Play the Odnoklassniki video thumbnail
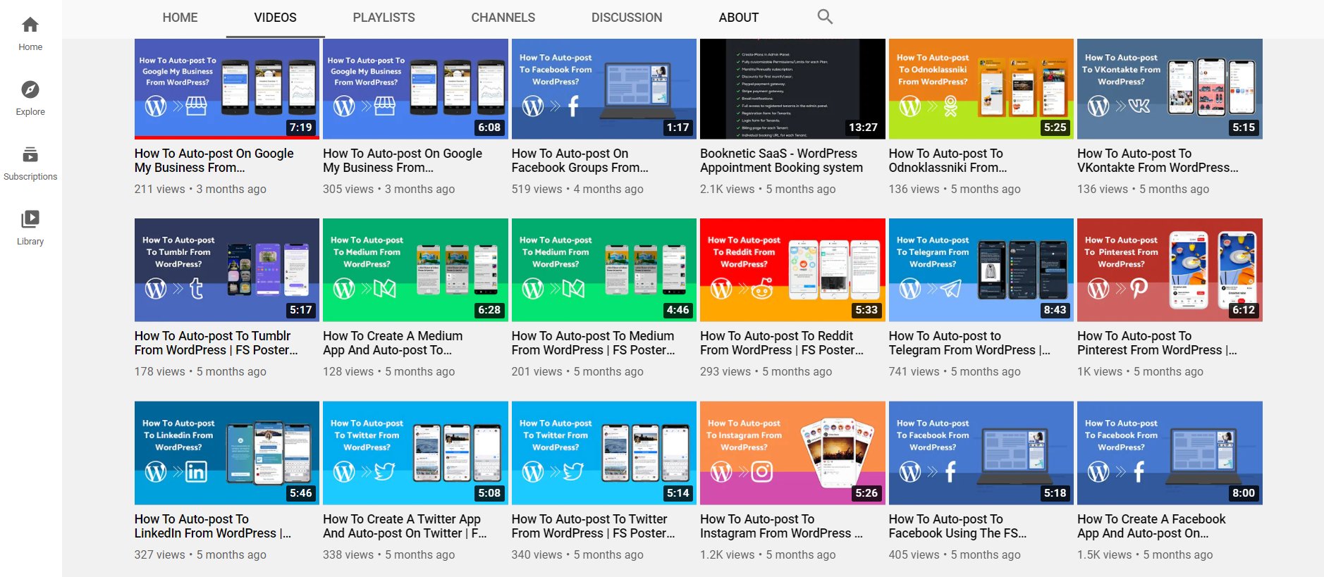The width and height of the screenshot is (1324, 577). 981,89
